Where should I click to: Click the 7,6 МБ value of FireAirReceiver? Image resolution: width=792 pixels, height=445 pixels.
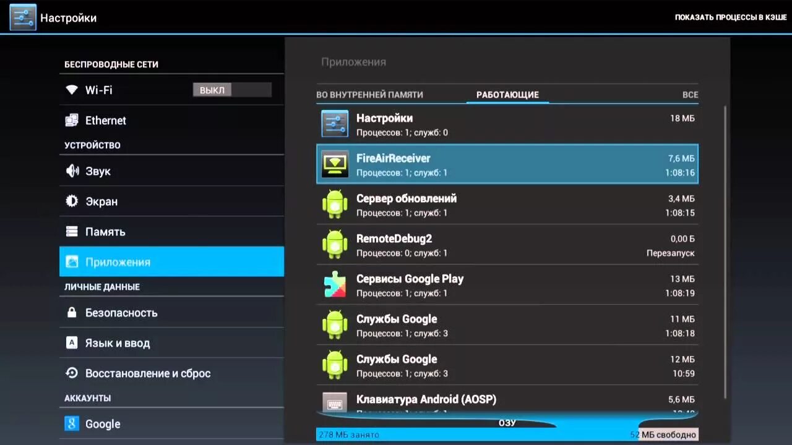pyautogui.click(x=681, y=158)
